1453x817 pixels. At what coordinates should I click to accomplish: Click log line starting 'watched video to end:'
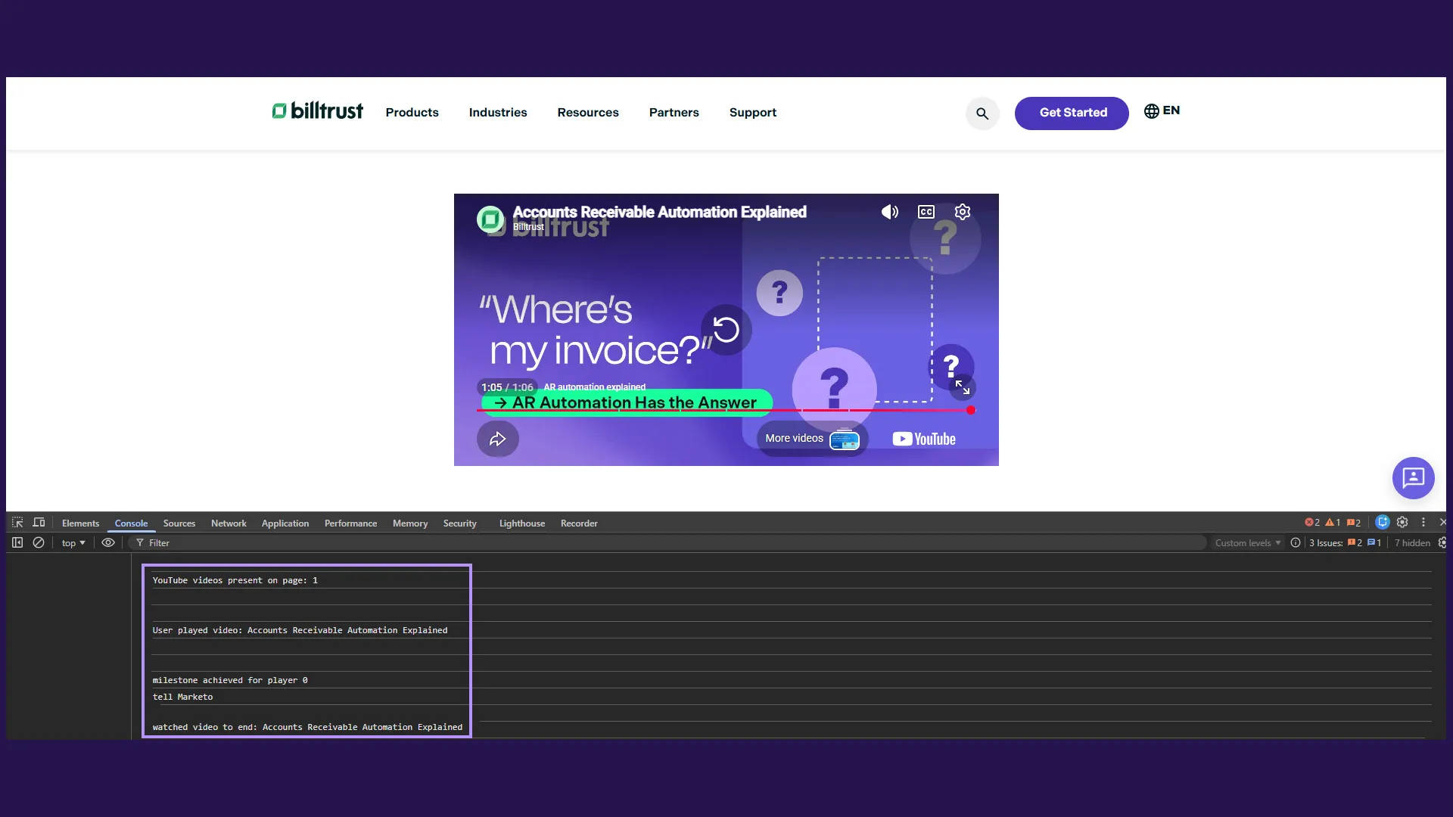pyautogui.click(x=307, y=727)
